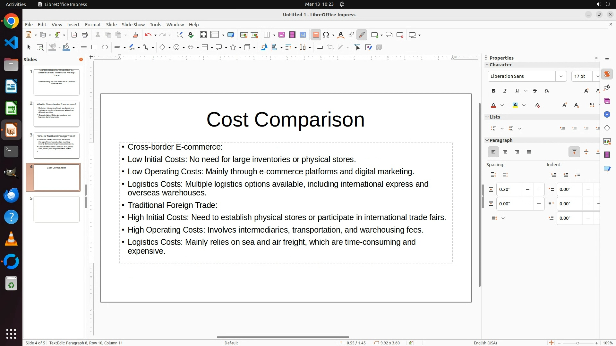This screenshot has width=616, height=346.
Task: Insert special character omega icon
Action: [x=326, y=35]
